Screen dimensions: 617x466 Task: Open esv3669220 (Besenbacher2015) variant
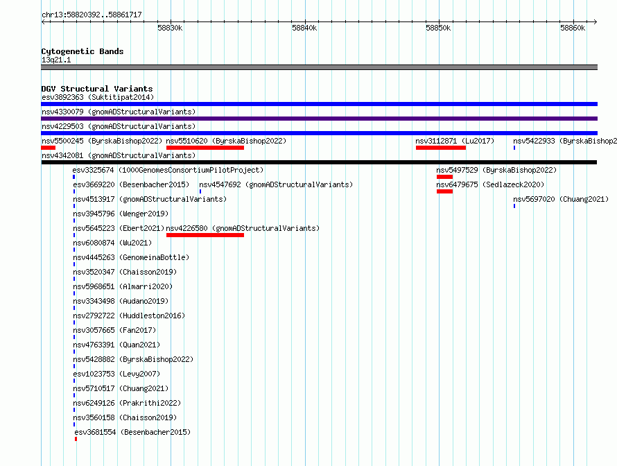[x=131, y=184]
